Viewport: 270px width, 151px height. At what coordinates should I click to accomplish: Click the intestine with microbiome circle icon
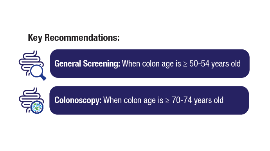[31, 101]
